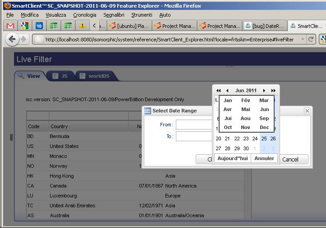326x228 pixels.
Task: Select day 21 in the calendar
Action: click(227, 139)
